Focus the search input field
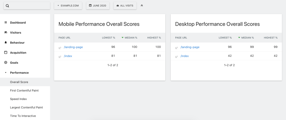Screen dimensions: 286x120 (27, 6)
